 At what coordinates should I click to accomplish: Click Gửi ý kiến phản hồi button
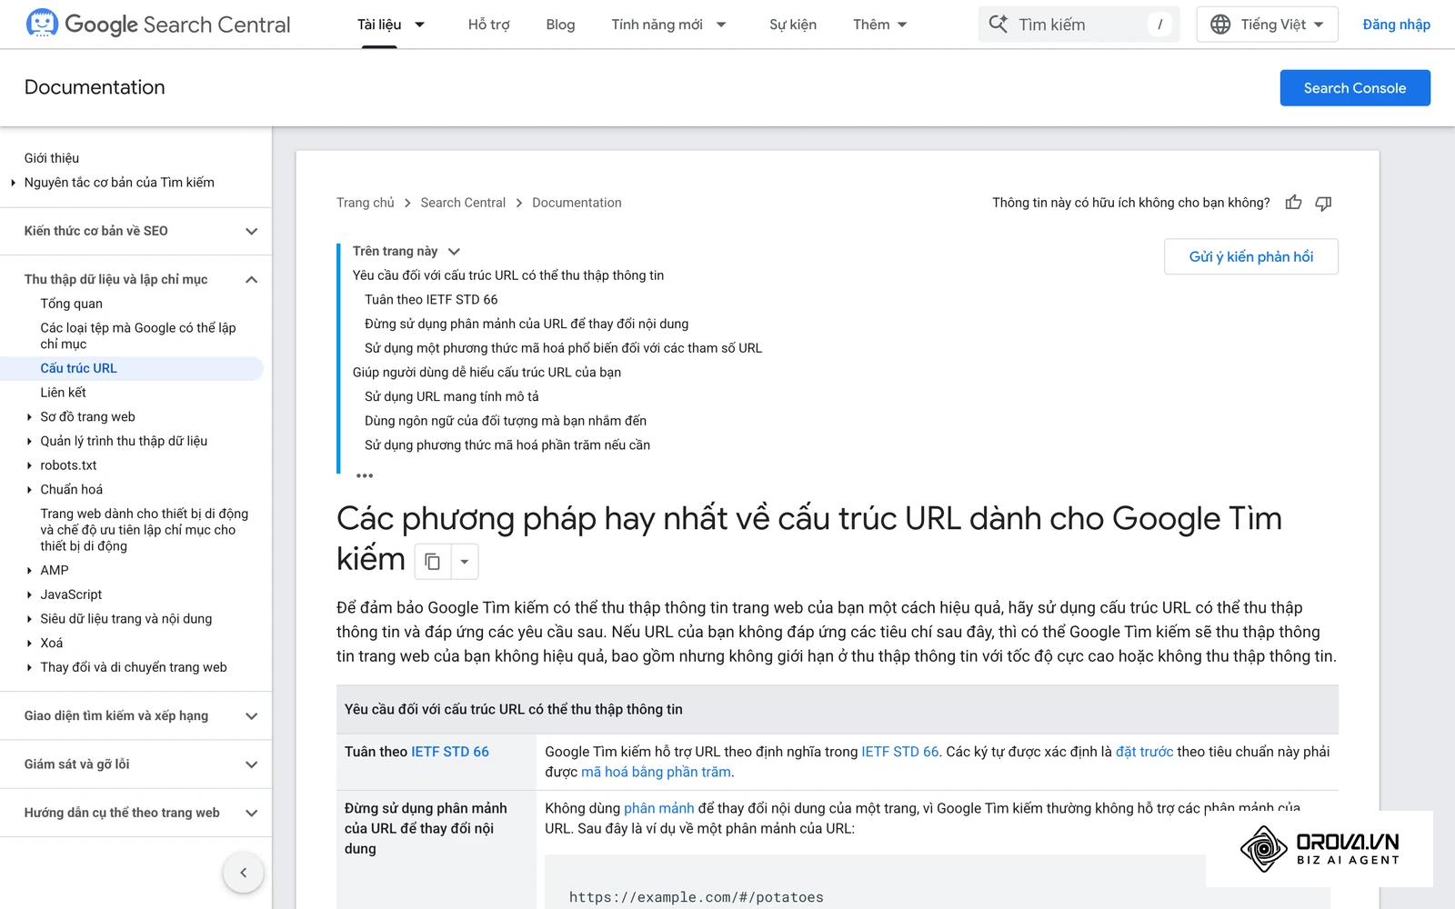click(x=1250, y=256)
